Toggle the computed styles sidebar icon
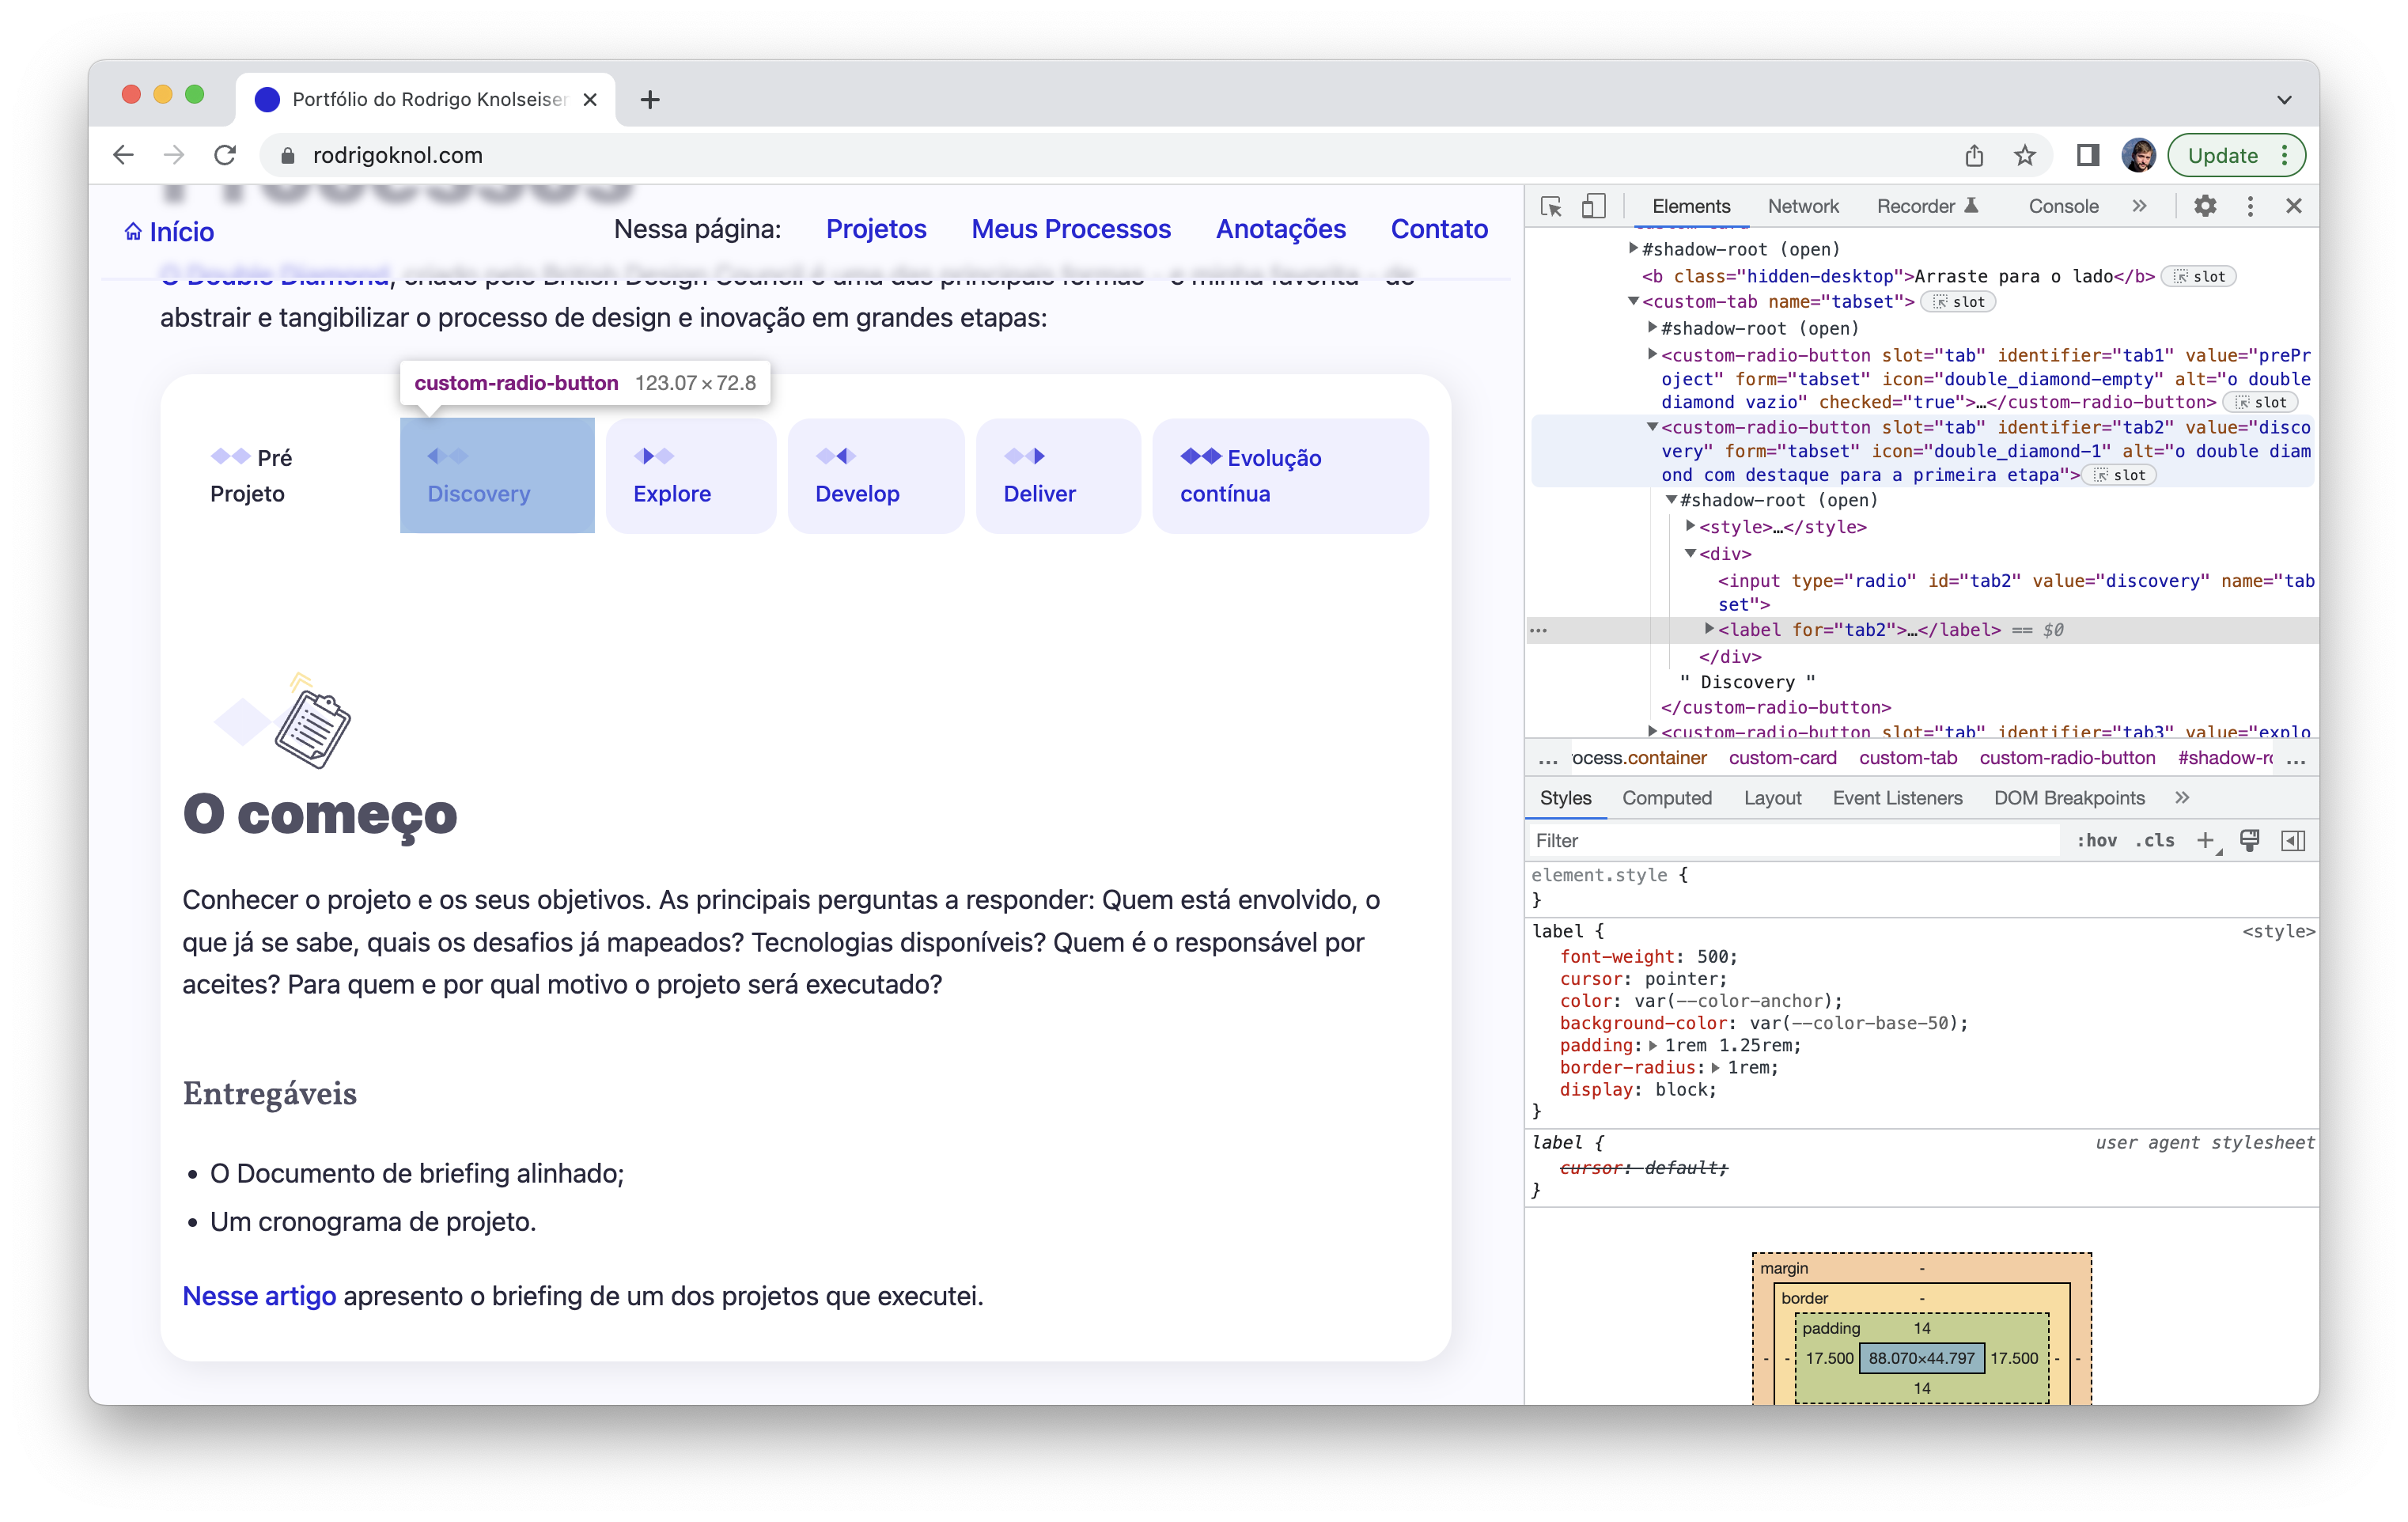Image resolution: width=2408 pixels, height=1522 pixels. 2293,840
